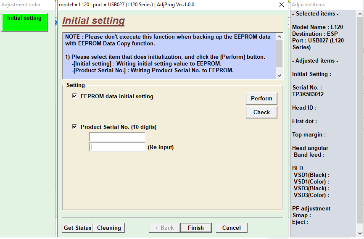Click the Adjustment order panel title
This screenshot has width=364, height=239.
(21, 5)
